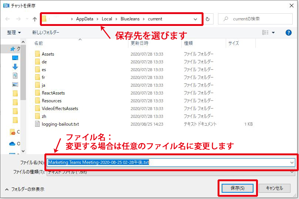Open the 整理 menu
The width and height of the screenshot is (299, 199).
14,33
